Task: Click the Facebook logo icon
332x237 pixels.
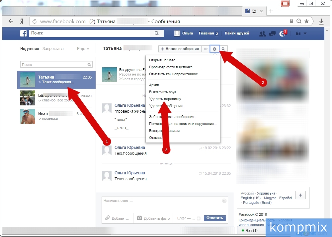Action: tap(23, 33)
